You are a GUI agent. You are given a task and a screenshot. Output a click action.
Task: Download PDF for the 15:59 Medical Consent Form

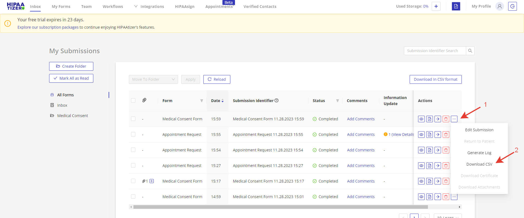430,119
